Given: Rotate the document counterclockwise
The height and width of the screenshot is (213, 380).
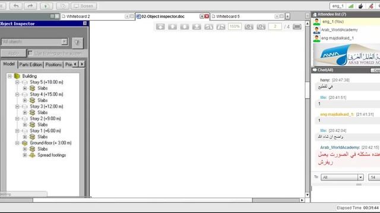Looking at the screenshot, I should (208, 27).
